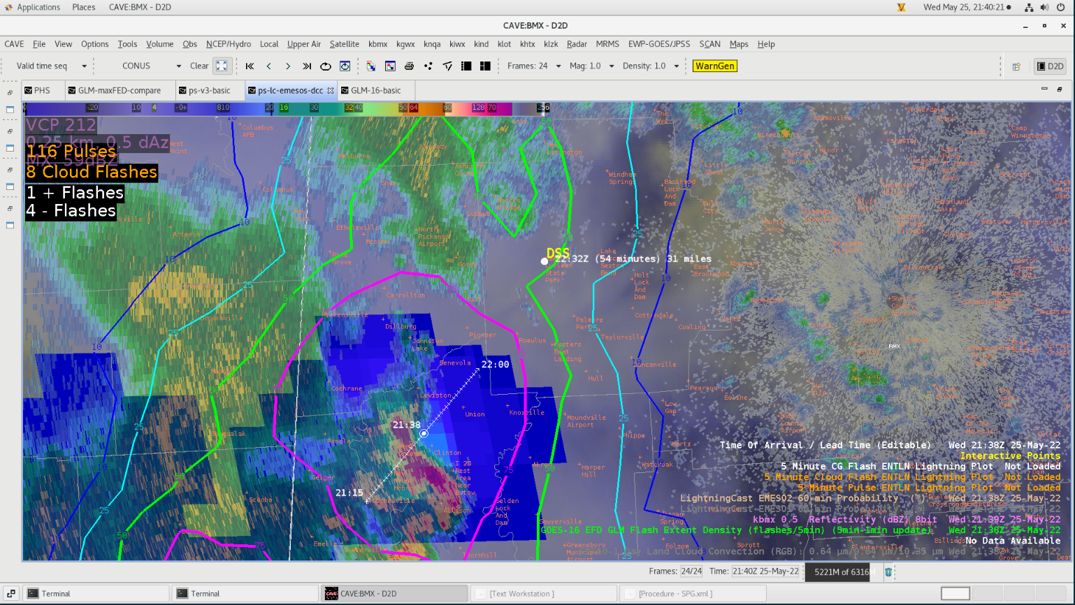Toggle GOES-16 EFD GLM Flash Extent Density layer

(801, 530)
